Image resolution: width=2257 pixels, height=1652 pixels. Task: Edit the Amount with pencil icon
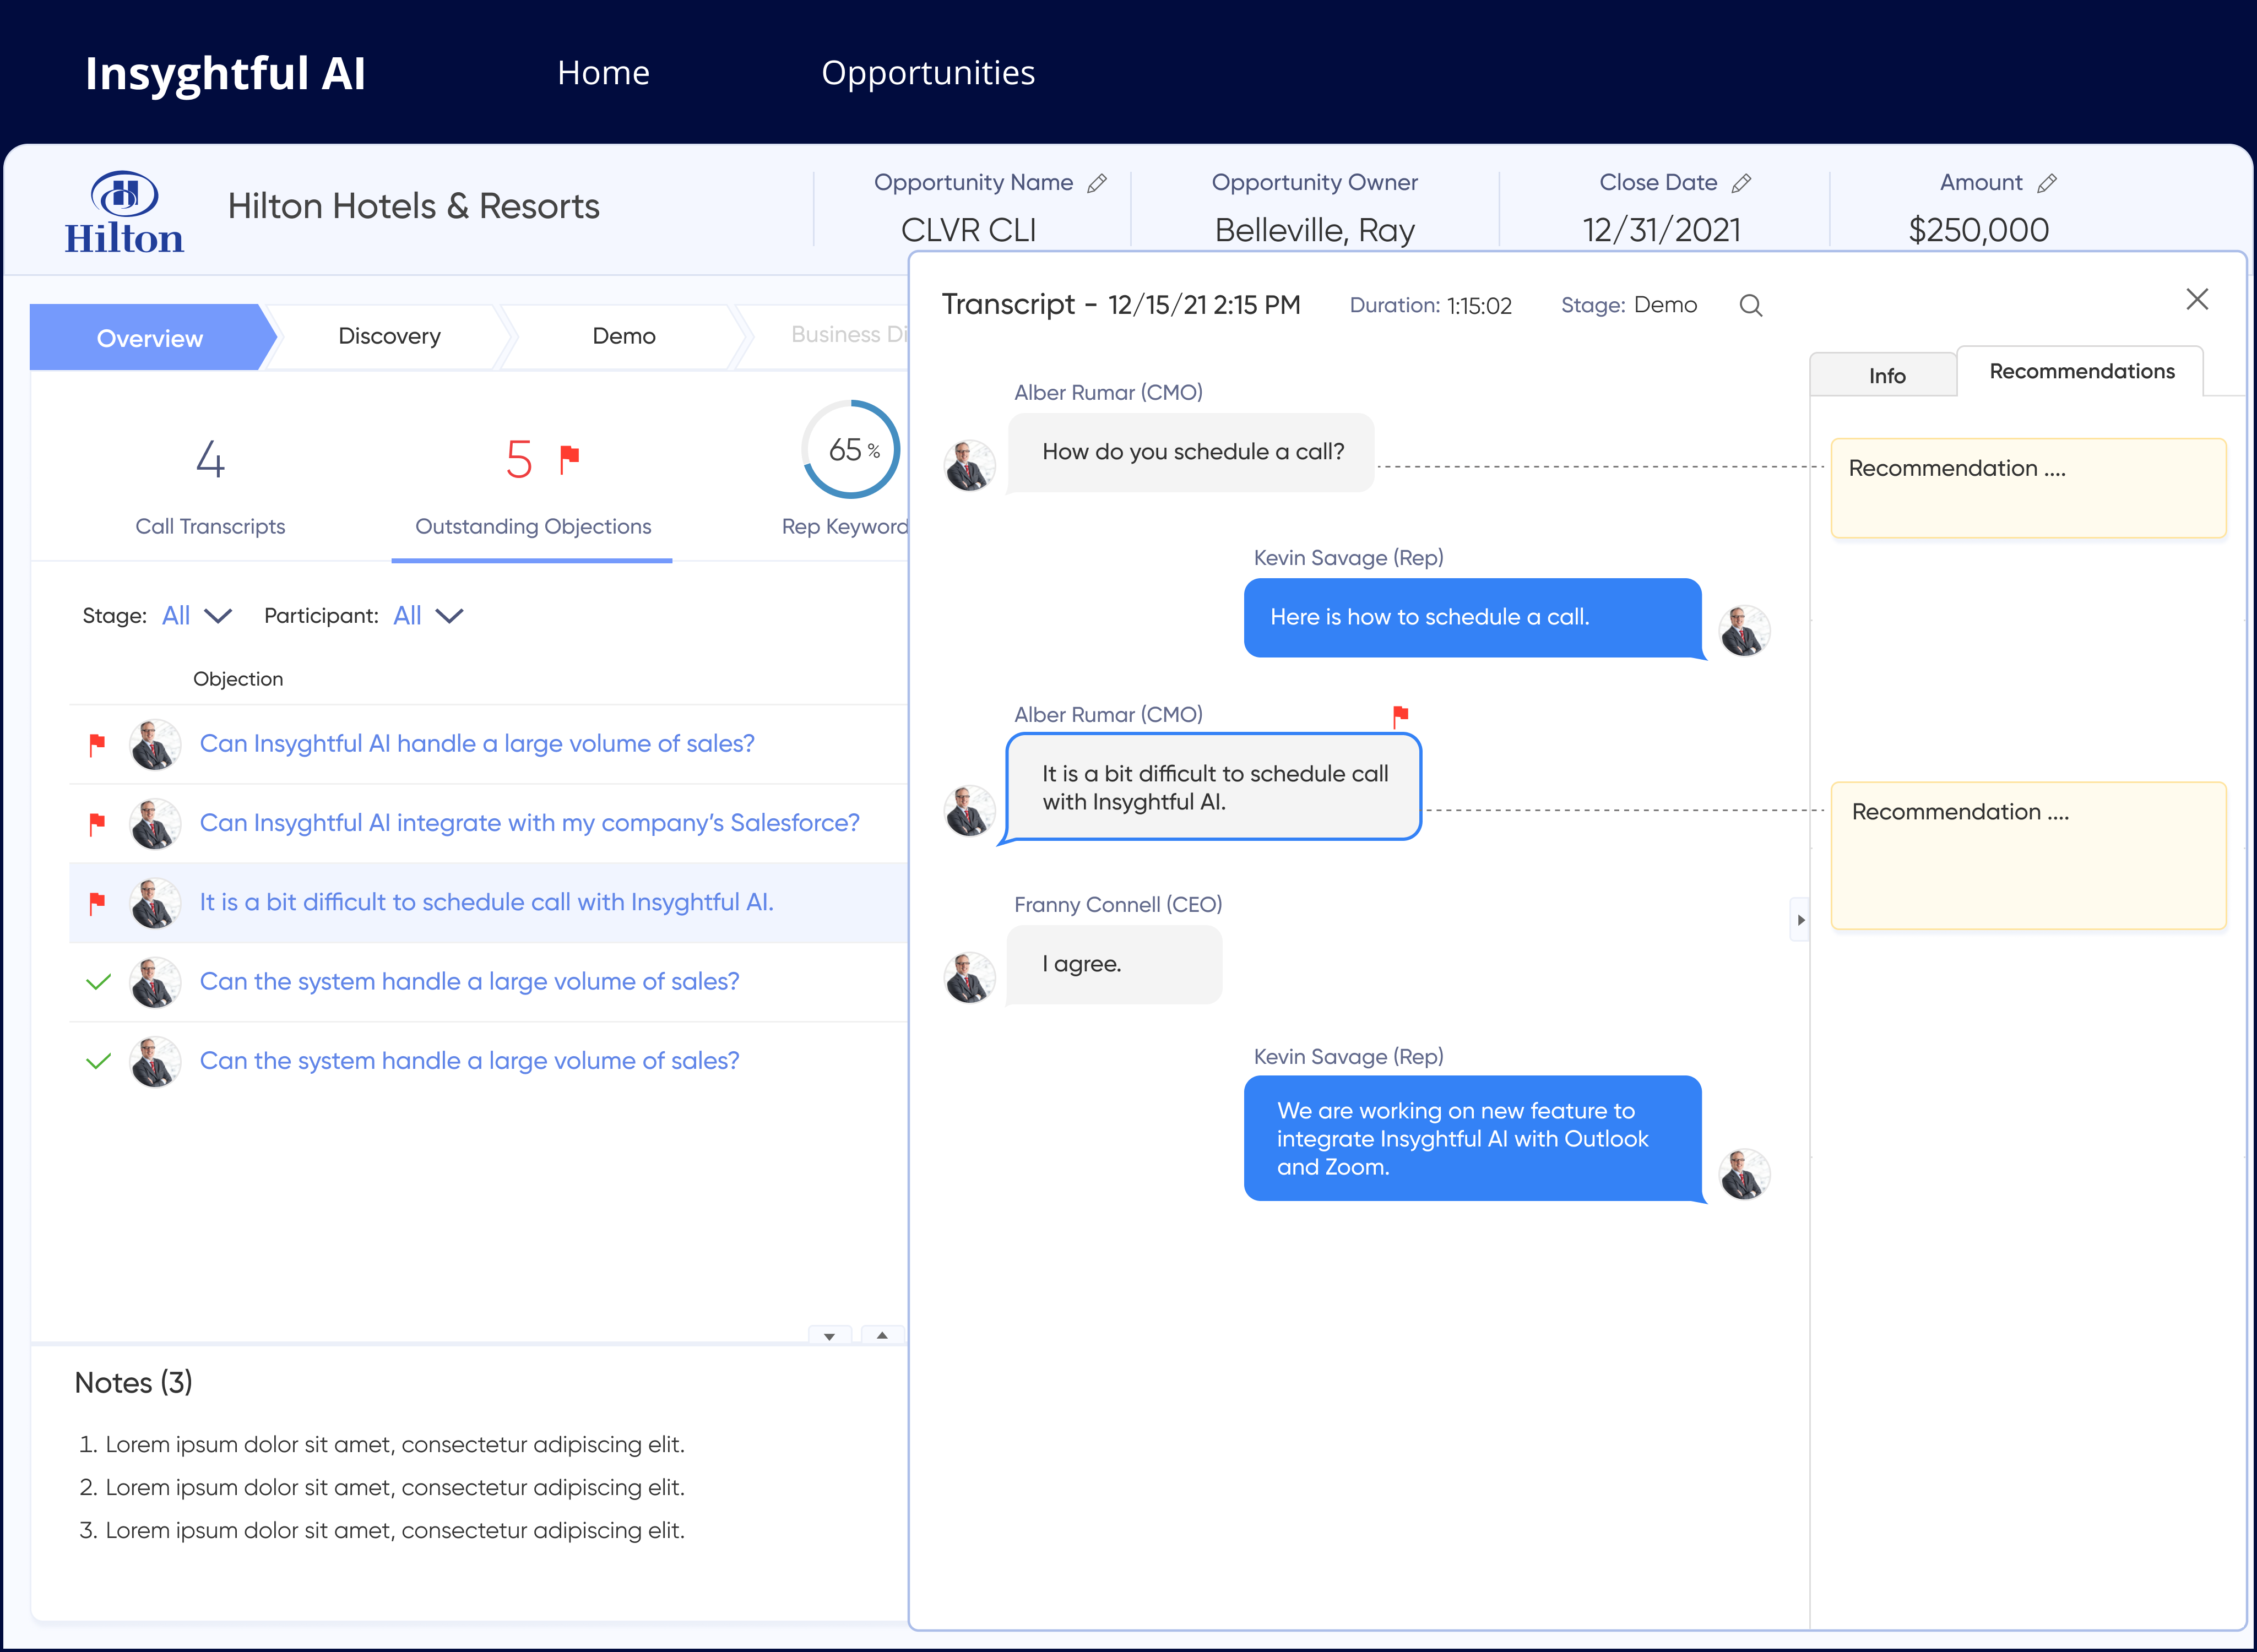[x=2047, y=183]
